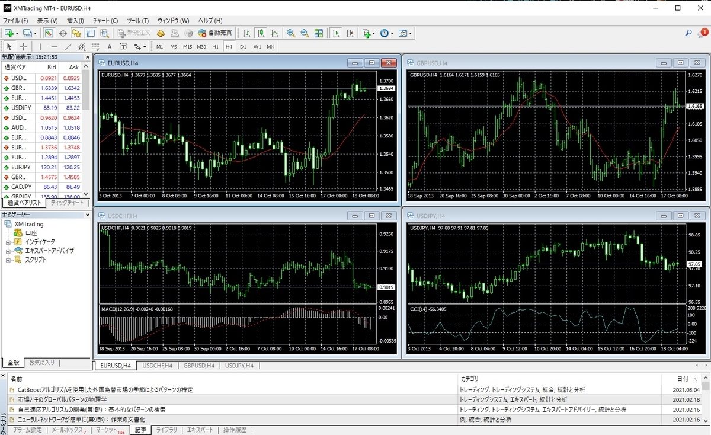Expand the インディケータ tree node

coord(8,242)
